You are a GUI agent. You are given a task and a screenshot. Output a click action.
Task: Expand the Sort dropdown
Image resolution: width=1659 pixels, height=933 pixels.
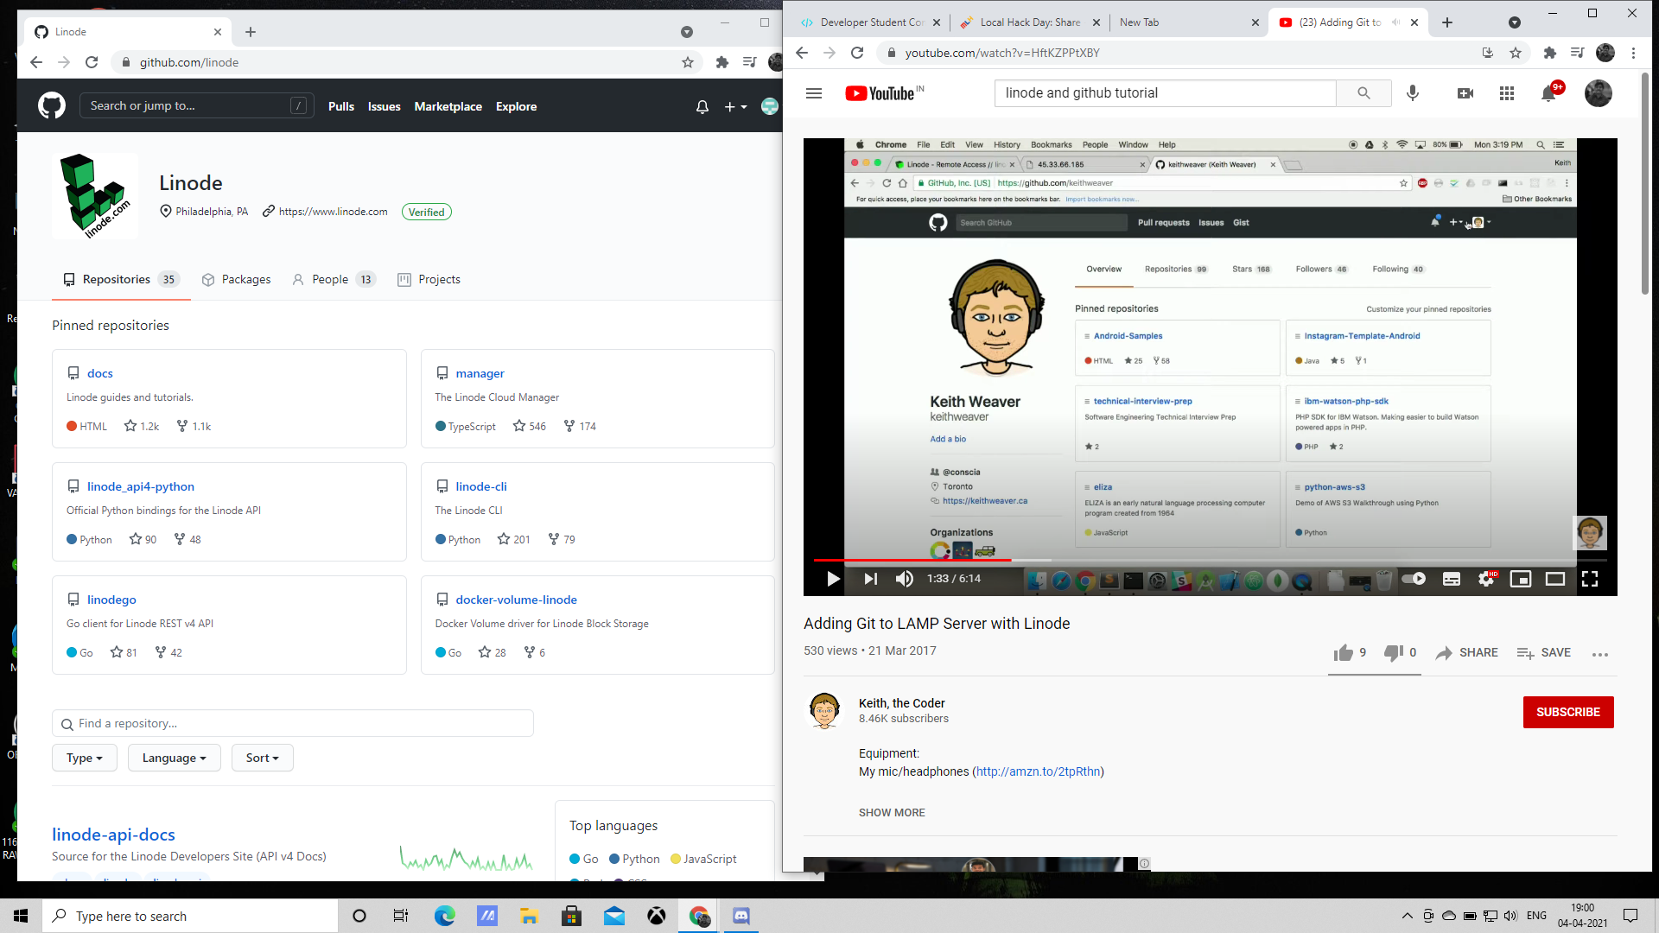click(x=262, y=758)
